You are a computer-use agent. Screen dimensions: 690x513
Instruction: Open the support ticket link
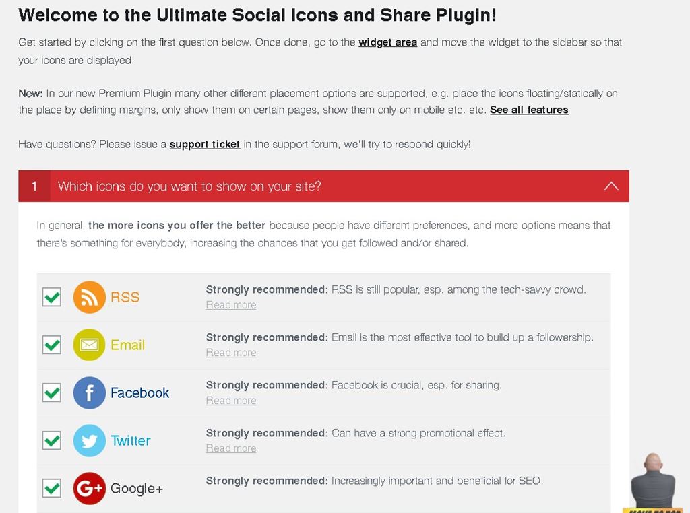click(x=205, y=144)
